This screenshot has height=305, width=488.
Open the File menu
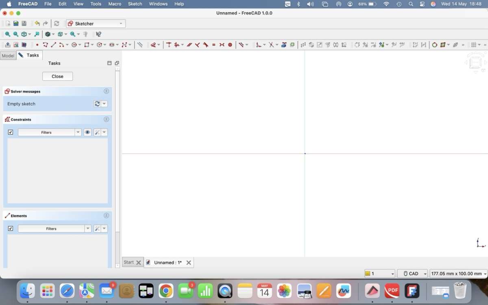coord(48,4)
